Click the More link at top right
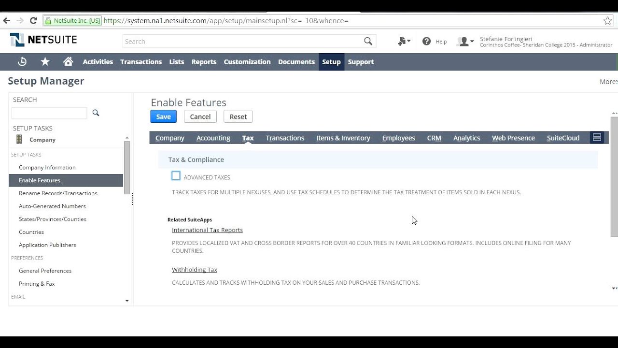 click(608, 82)
